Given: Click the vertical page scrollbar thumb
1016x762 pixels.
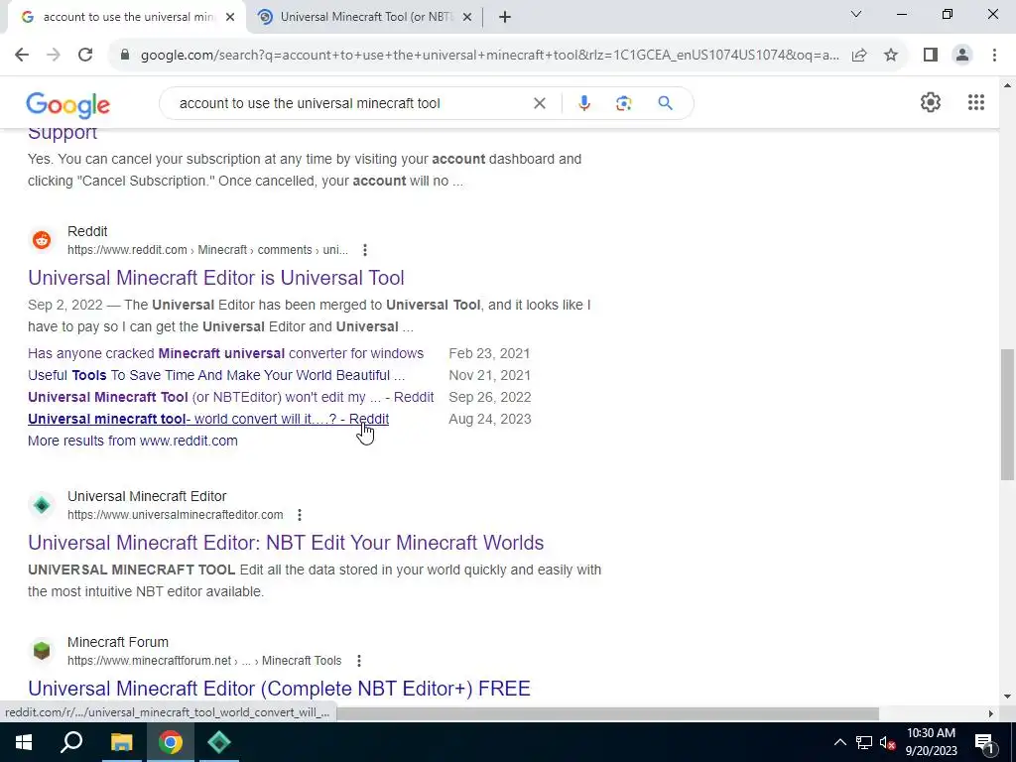Looking at the screenshot, I should click(x=1007, y=415).
